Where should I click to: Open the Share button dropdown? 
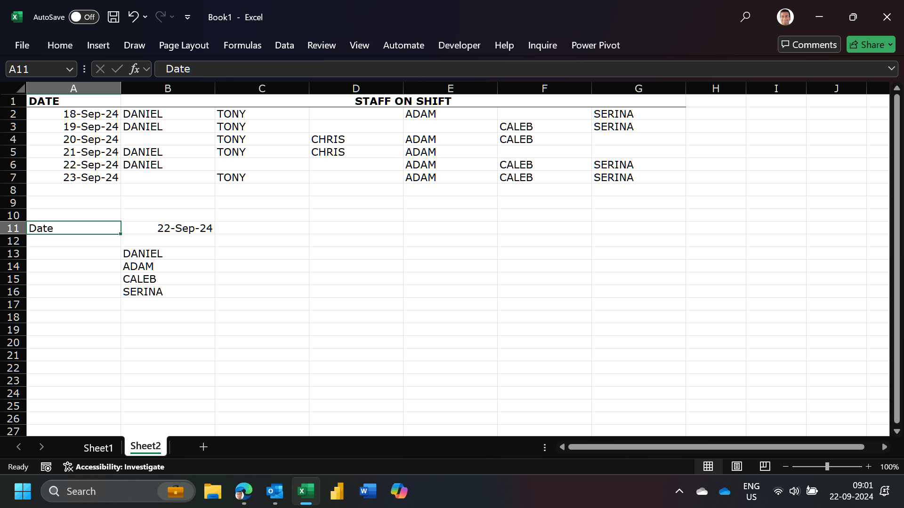[890, 45]
